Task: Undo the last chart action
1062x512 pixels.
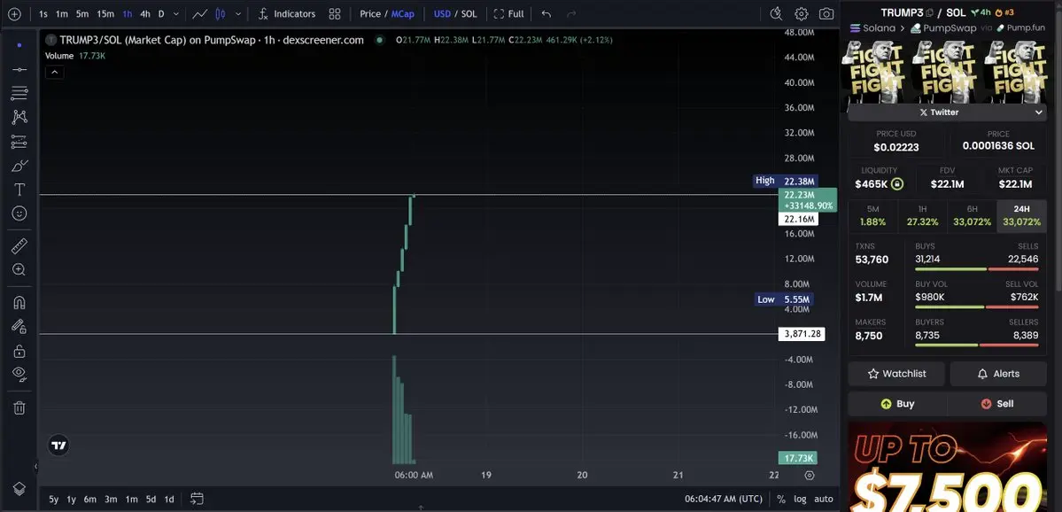Action: pos(547,13)
